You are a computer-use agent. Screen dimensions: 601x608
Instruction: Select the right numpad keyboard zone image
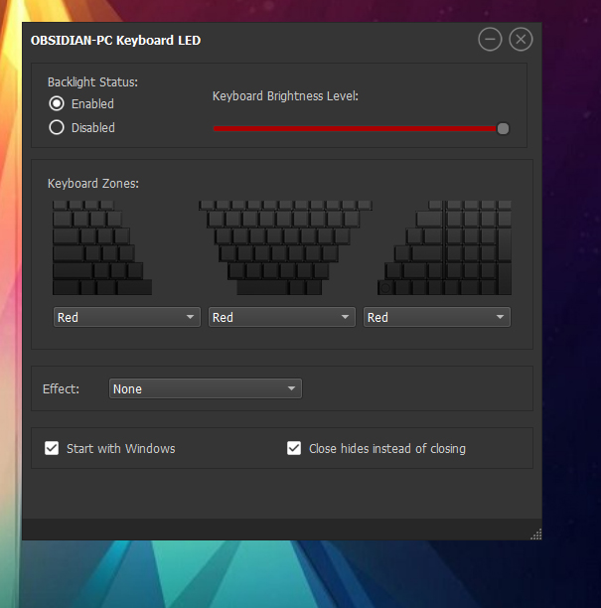pos(445,247)
